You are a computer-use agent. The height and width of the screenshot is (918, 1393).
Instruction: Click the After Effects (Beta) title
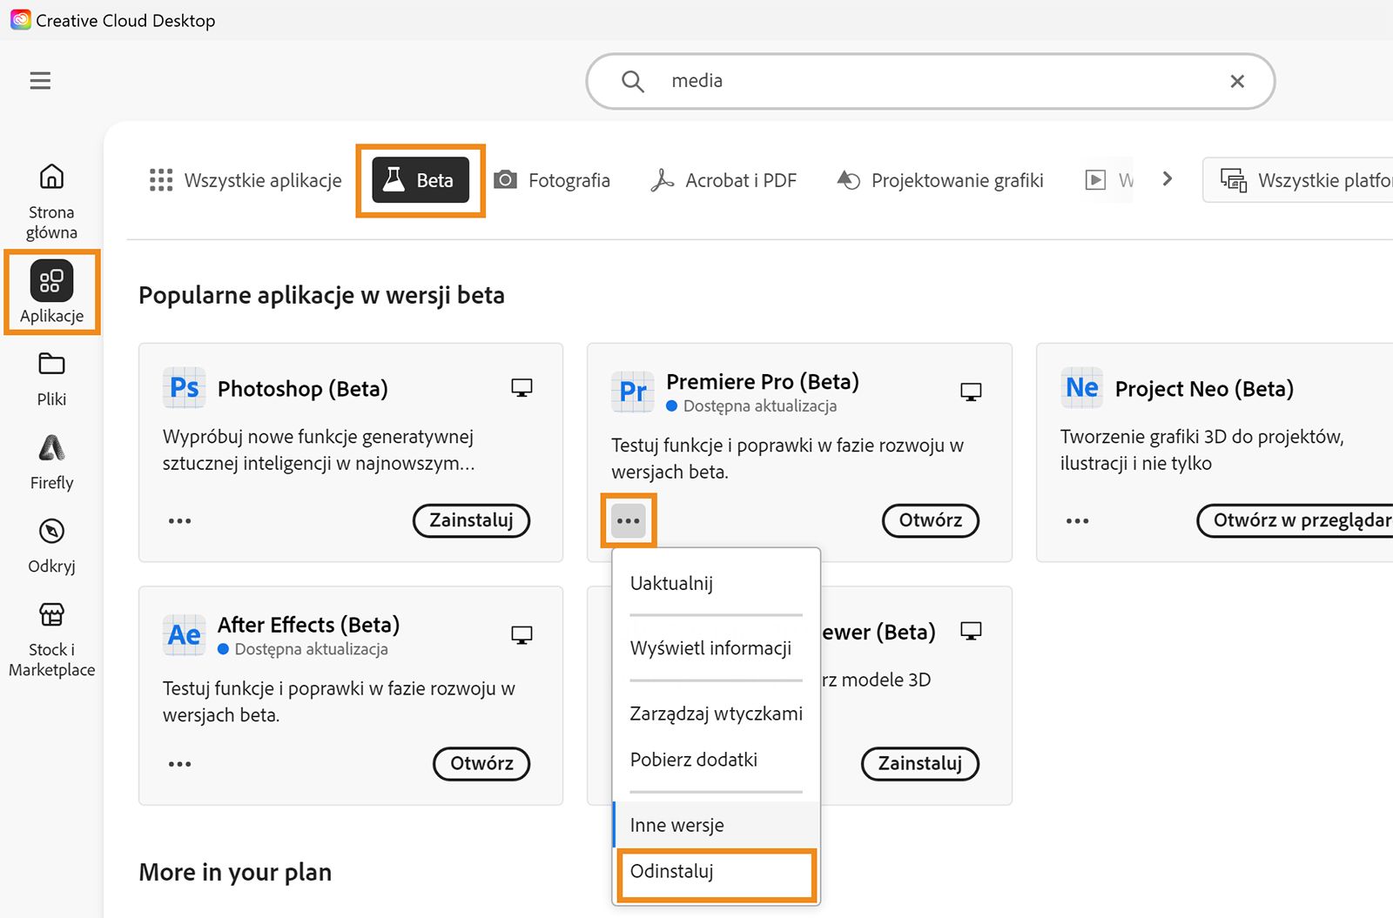[308, 625]
